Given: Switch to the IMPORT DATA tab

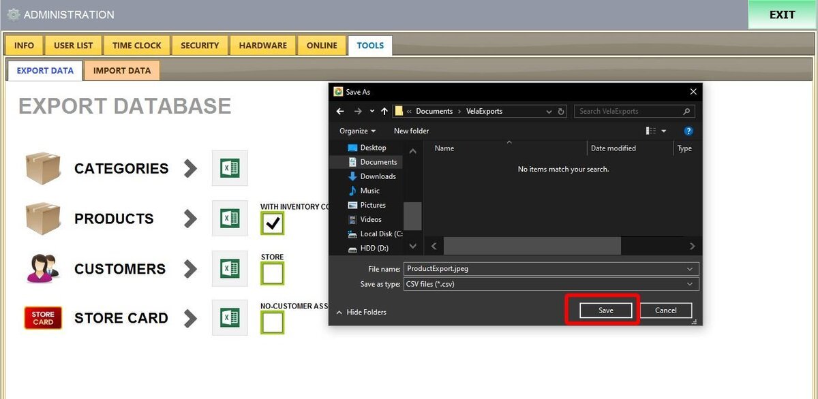Looking at the screenshot, I should [122, 70].
